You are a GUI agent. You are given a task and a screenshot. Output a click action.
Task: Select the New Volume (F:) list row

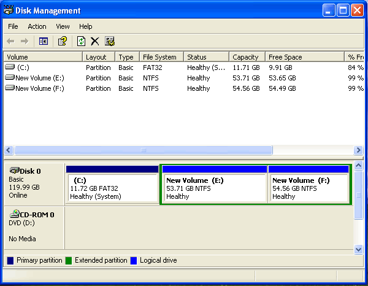[x=184, y=88]
